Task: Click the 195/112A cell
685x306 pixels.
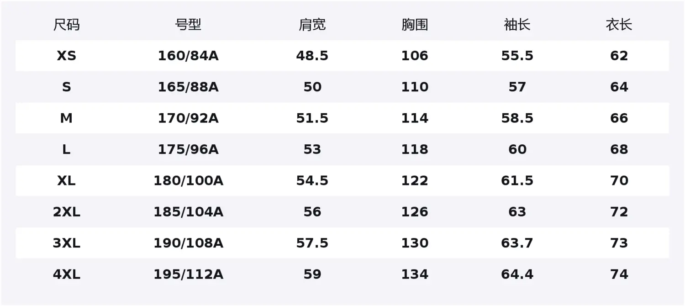Action: [x=188, y=274]
